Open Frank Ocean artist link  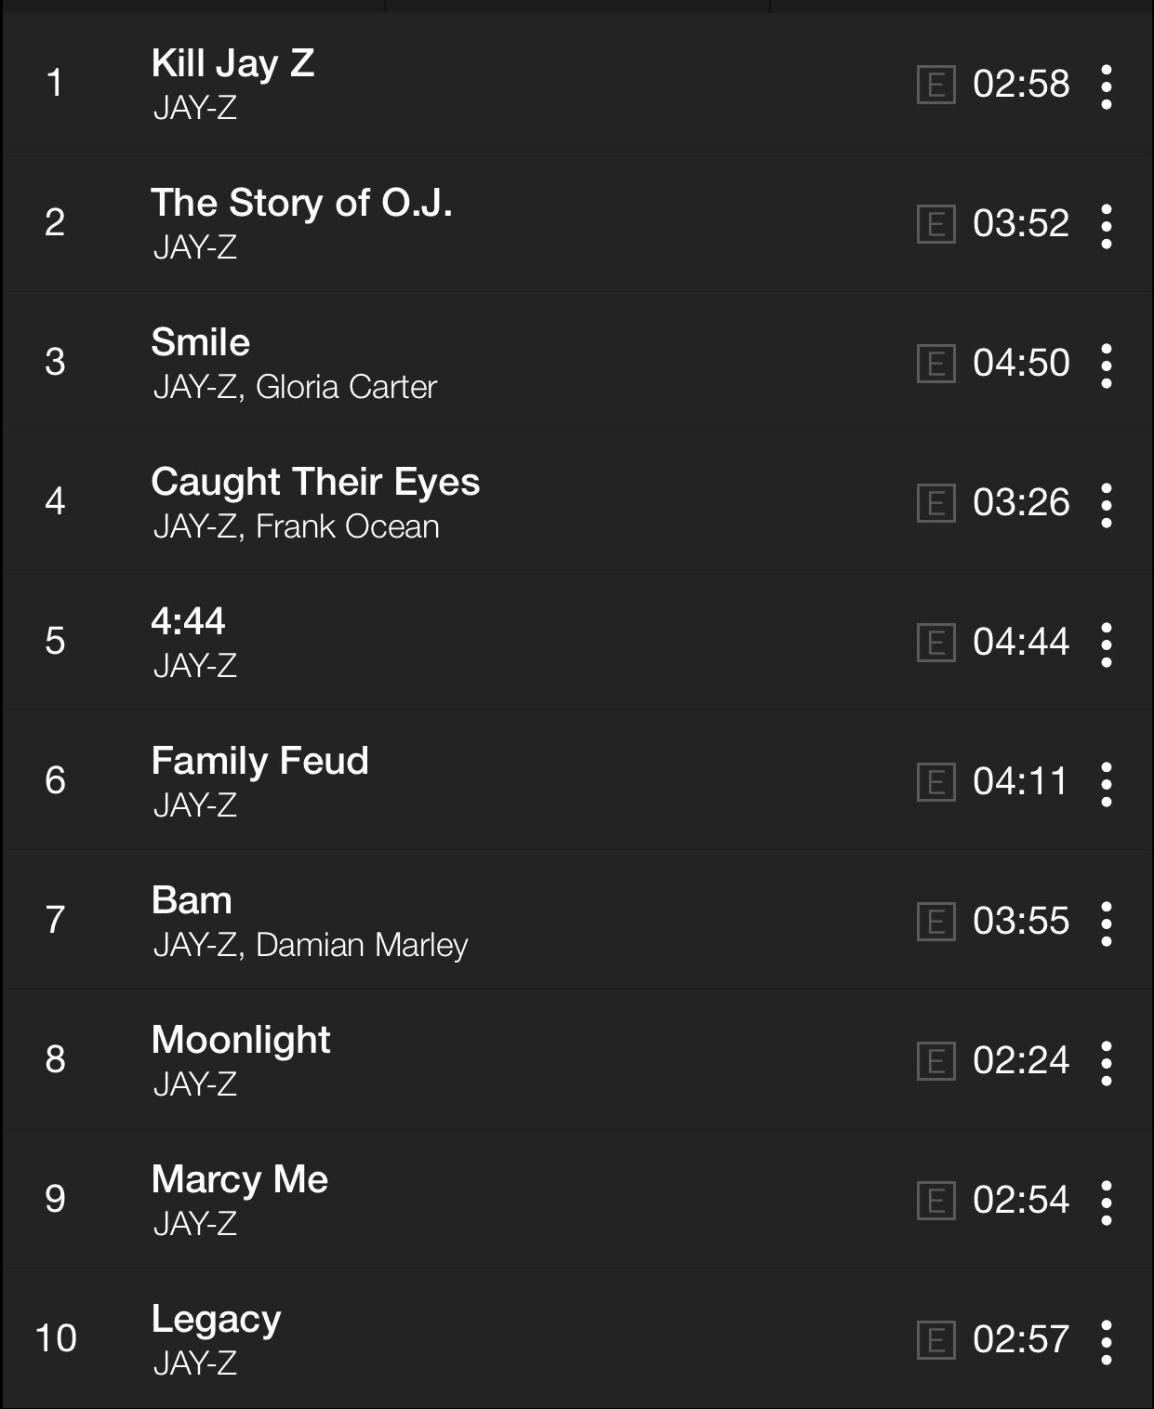pos(347,526)
